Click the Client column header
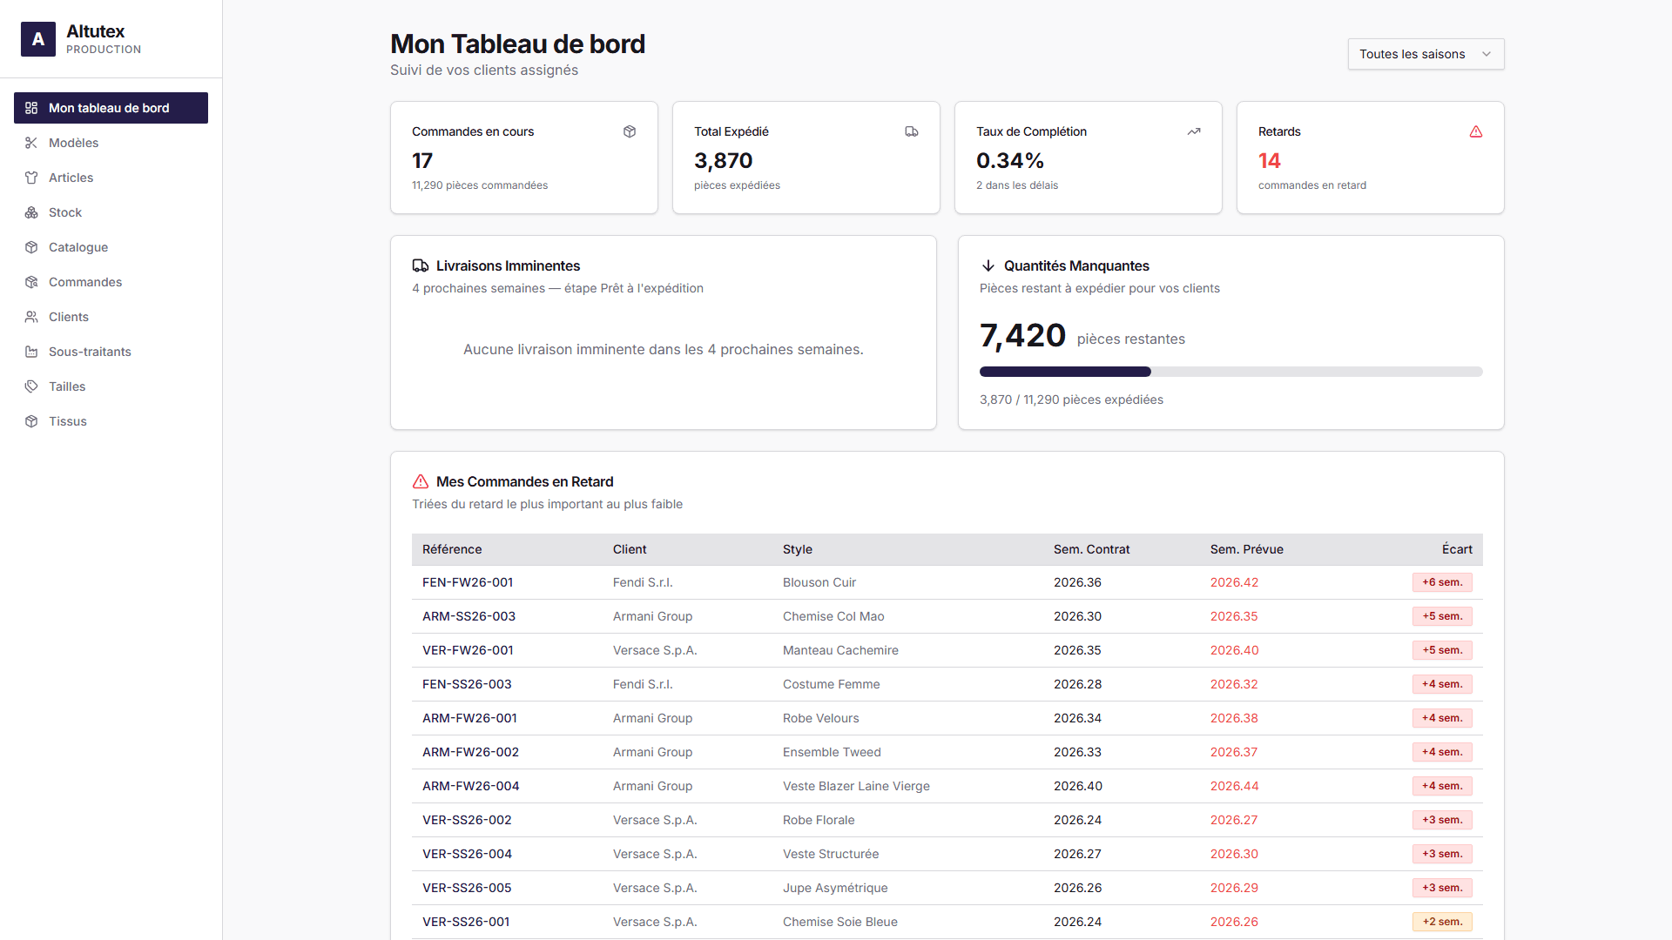The width and height of the screenshot is (1672, 940). pyautogui.click(x=630, y=549)
